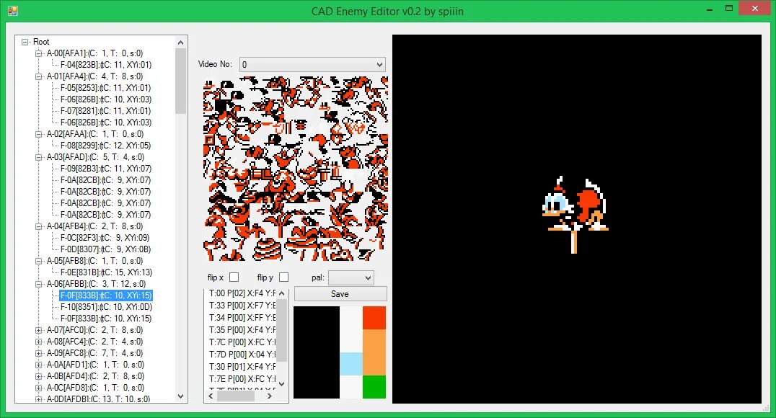Click the tile list scroll-right arrow
Image resolution: width=776 pixels, height=418 pixels.
tap(270, 396)
